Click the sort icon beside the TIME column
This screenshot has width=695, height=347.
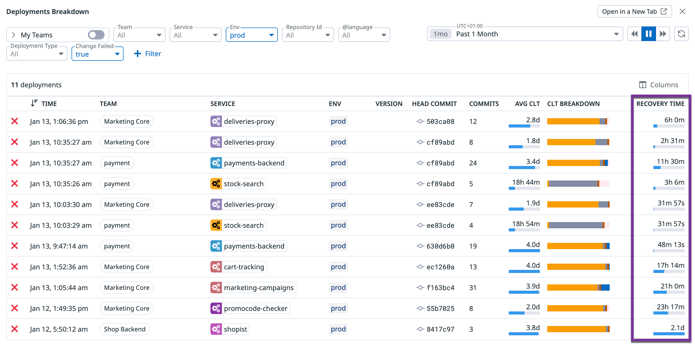tap(34, 103)
